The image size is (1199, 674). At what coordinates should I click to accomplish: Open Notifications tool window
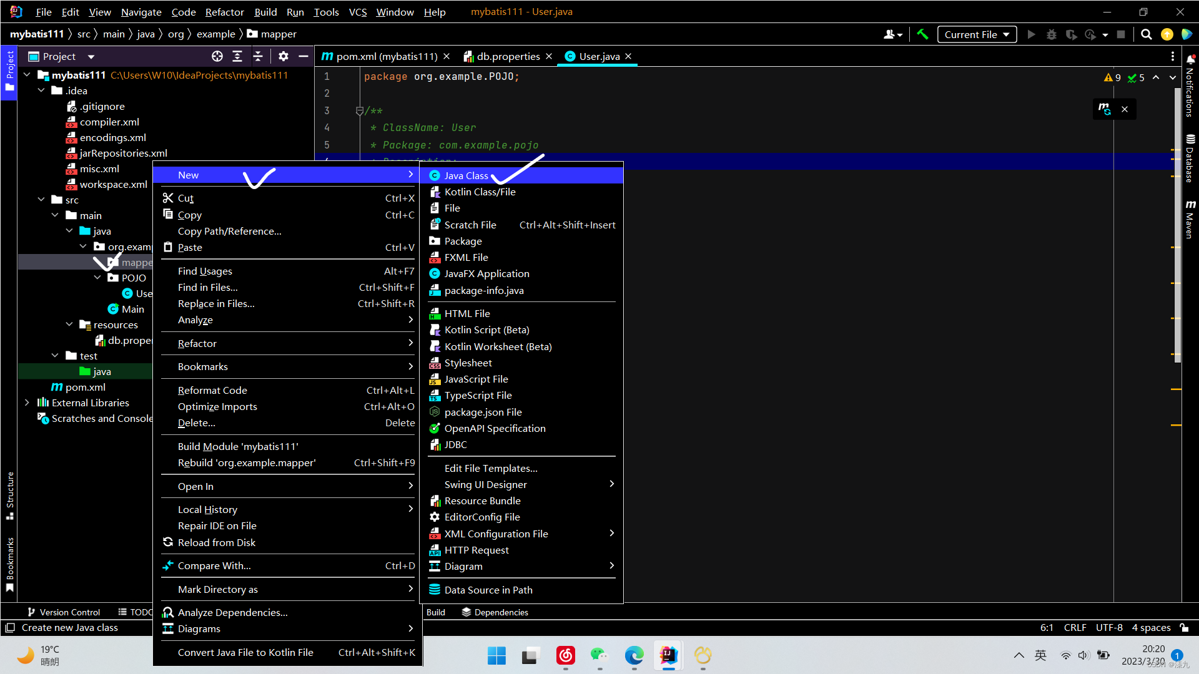point(1190,86)
